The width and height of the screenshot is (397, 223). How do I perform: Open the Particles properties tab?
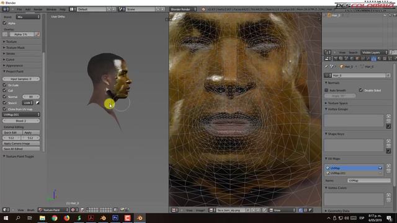click(390, 59)
